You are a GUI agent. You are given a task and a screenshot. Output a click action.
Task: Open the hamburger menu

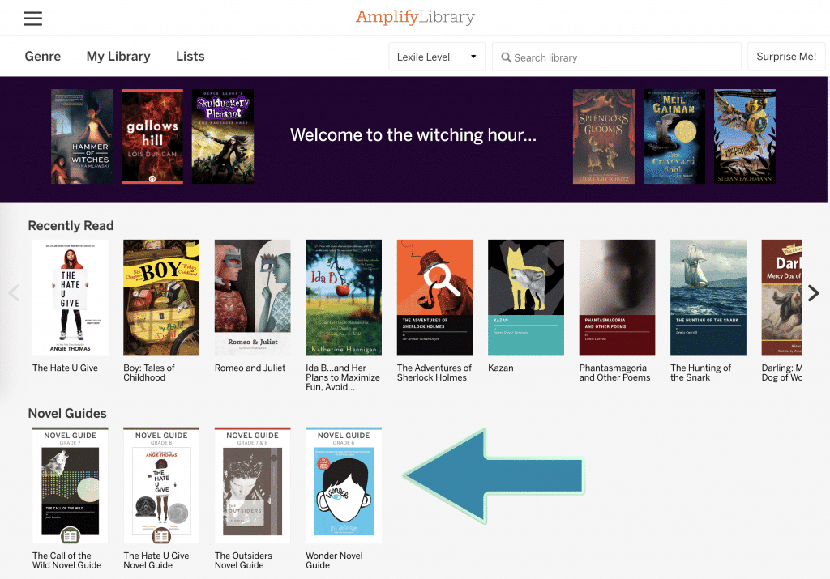point(32,19)
